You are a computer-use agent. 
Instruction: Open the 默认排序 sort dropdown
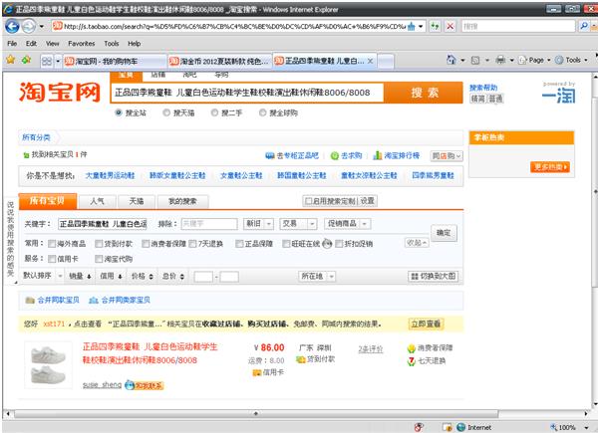click(x=42, y=276)
